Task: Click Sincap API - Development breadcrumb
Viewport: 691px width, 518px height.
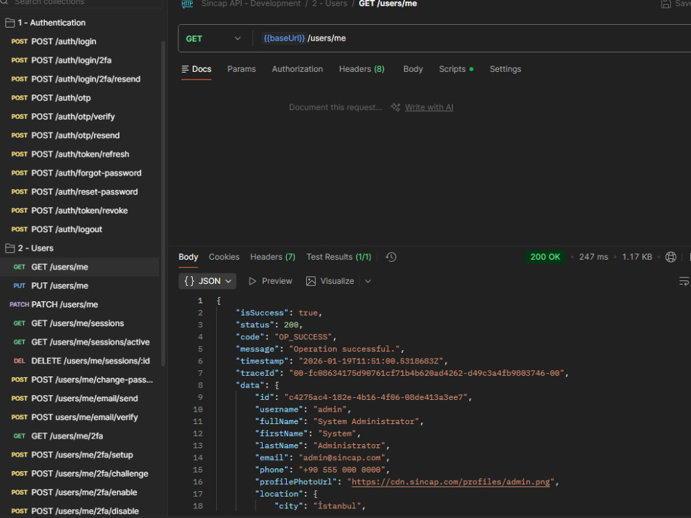Action: [x=251, y=4]
